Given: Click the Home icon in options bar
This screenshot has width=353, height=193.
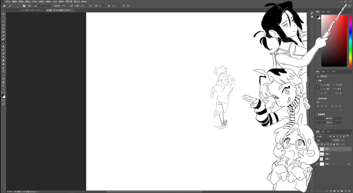Looking at the screenshot, I should pos(4,6).
